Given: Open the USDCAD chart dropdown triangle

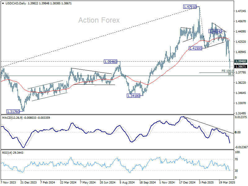Looking at the screenshot, I should pyautogui.click(x=3, y=3).
